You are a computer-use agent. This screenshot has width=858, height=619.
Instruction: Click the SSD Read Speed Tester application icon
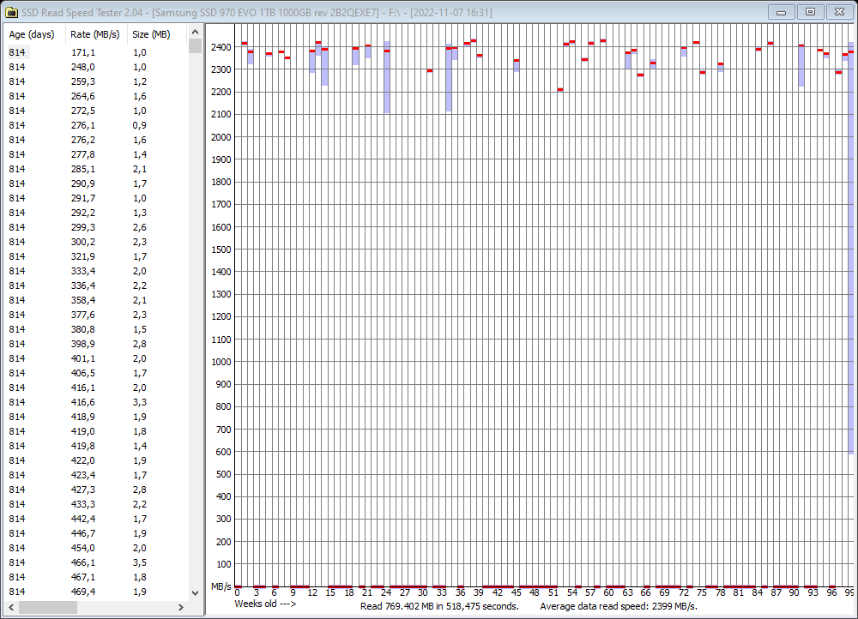tap(11, 12)
